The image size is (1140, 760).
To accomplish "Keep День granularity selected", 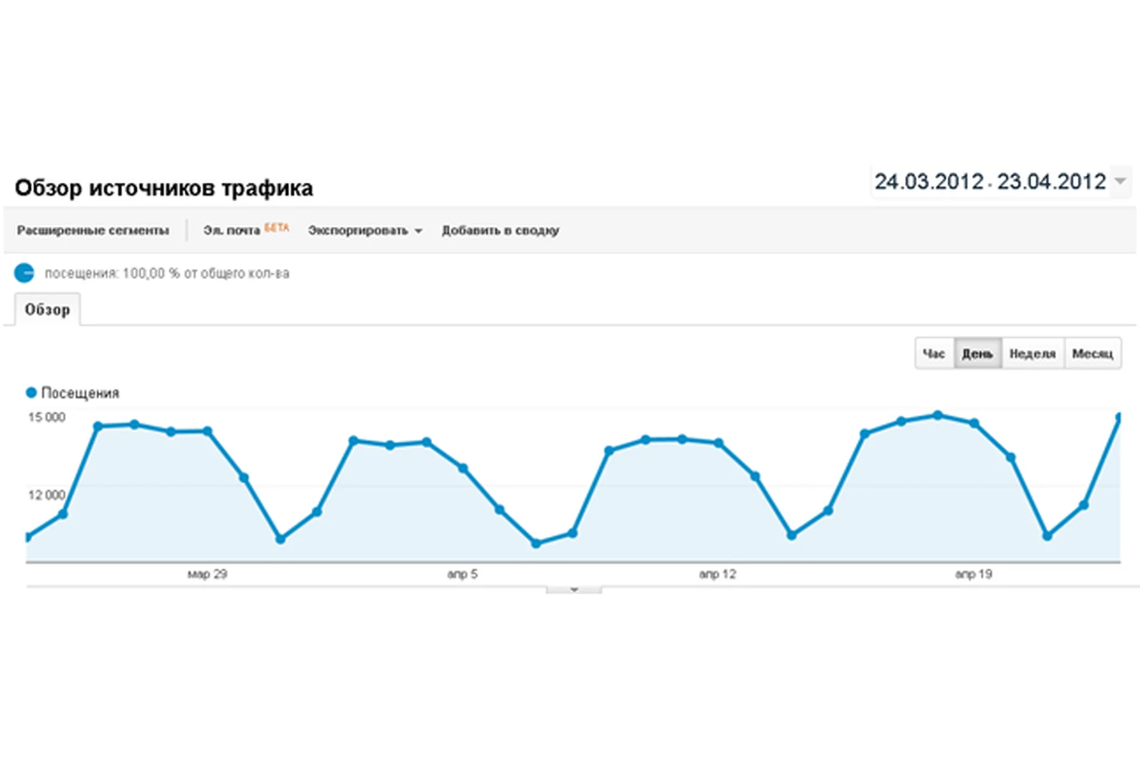I will click(977, 353).
